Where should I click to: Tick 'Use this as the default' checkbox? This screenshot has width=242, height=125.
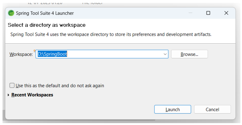[x=12, y=85]
